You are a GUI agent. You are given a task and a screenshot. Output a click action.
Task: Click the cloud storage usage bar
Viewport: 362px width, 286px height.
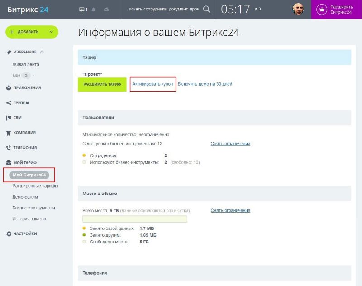(x=134, y=219)
